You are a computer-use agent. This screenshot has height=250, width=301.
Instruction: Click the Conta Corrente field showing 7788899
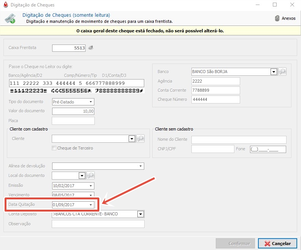216,90
